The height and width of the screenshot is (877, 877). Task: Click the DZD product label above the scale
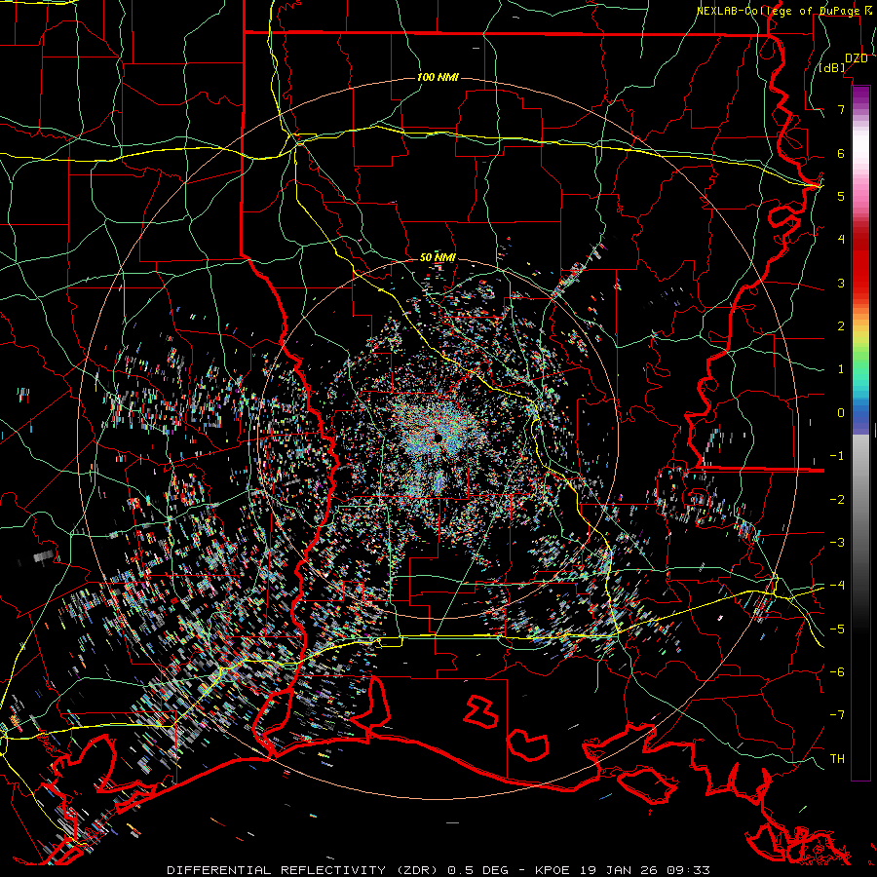856,57
